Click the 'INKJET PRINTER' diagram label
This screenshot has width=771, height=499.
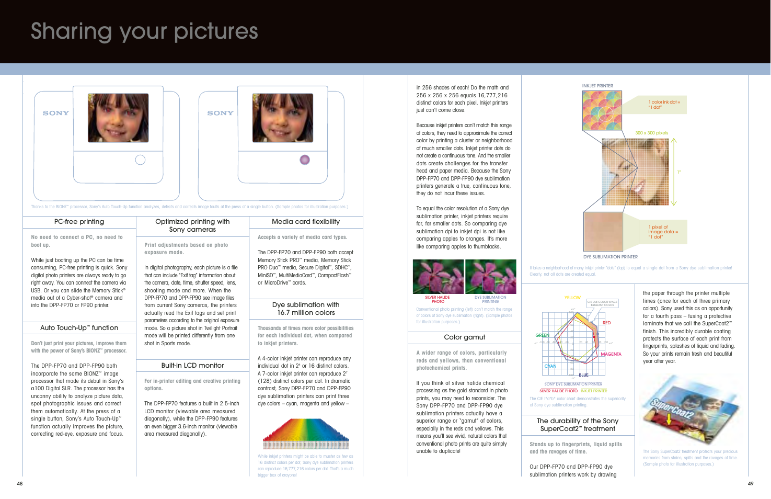click(x=597, y=86)
